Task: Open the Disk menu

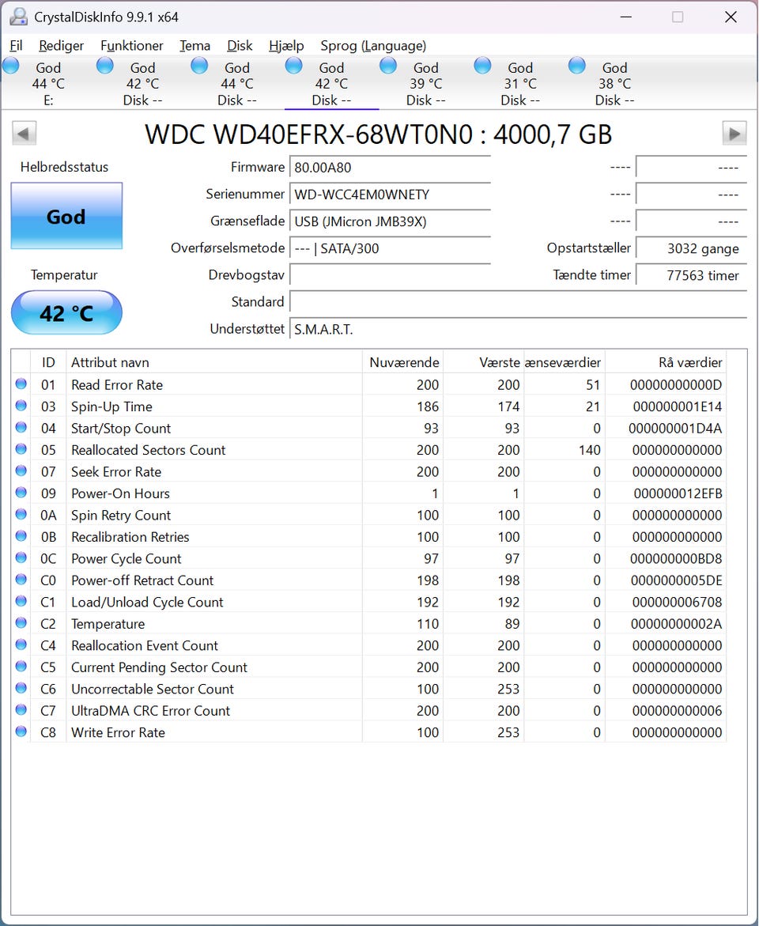Action: (x=240, y=46)
